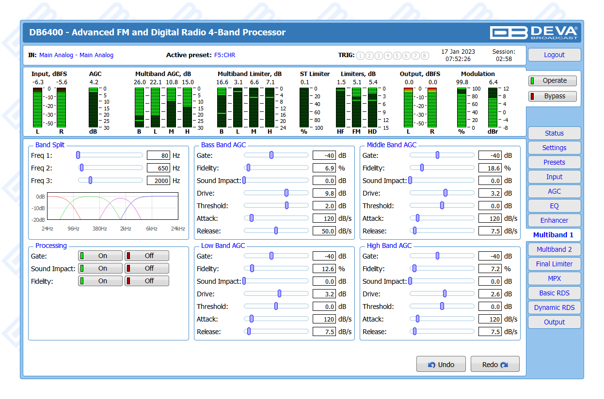Go to the Presets page
Image resolution: width=604 pixels, height=399 pixels.
(x=554, y=162)
